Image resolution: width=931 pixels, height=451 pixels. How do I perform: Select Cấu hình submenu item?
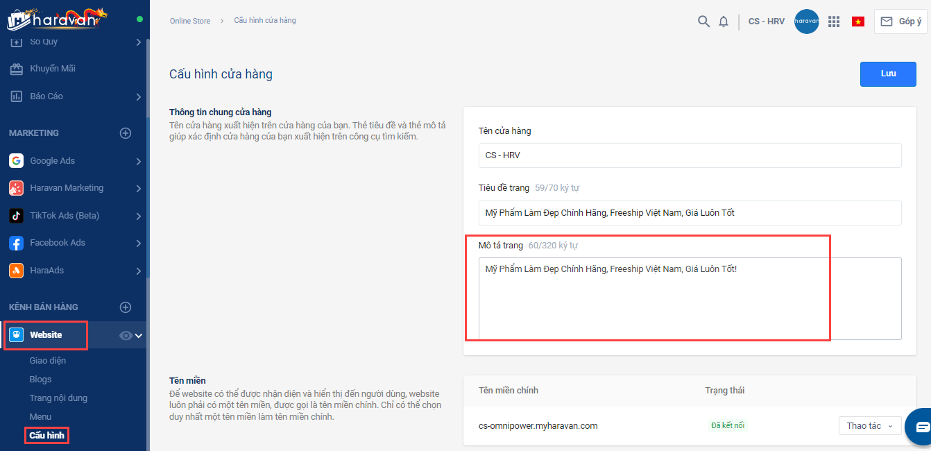(47, 436)
